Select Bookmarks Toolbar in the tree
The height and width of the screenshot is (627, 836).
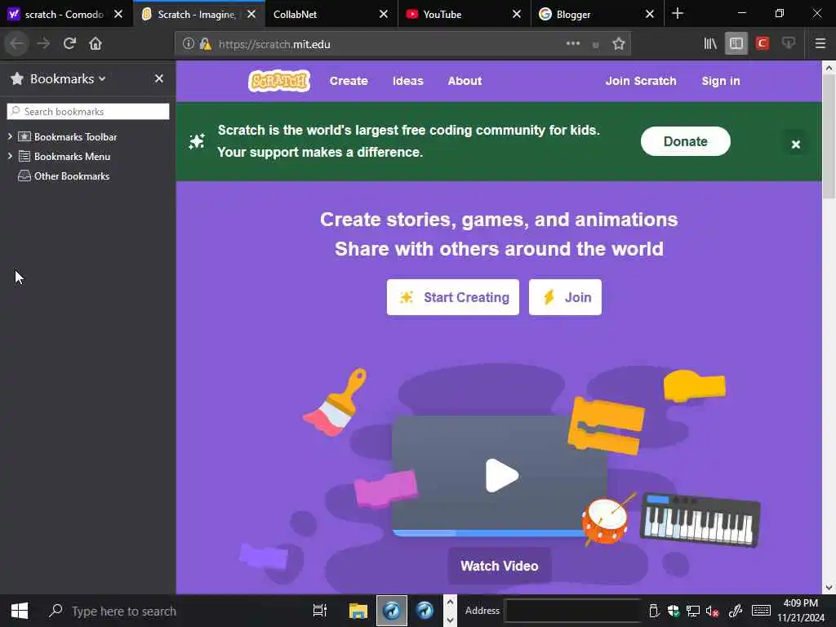click(75, 137)
